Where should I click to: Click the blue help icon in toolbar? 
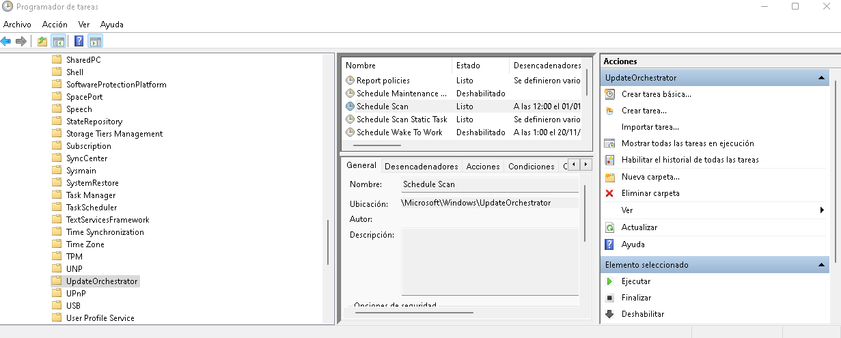point(79,41)
